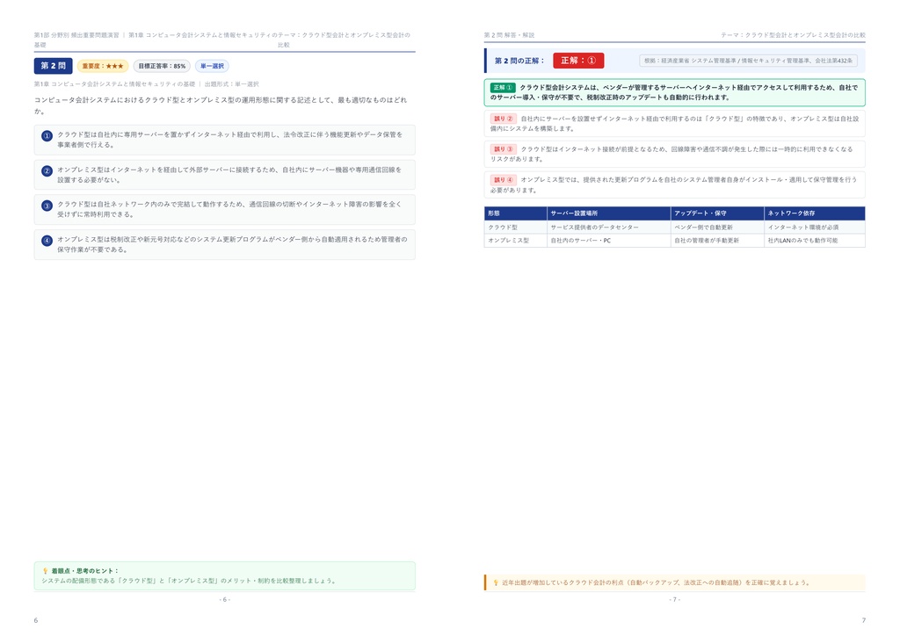
Task: Click the 第 2 問の正解： label
Action: pos(519,61)
